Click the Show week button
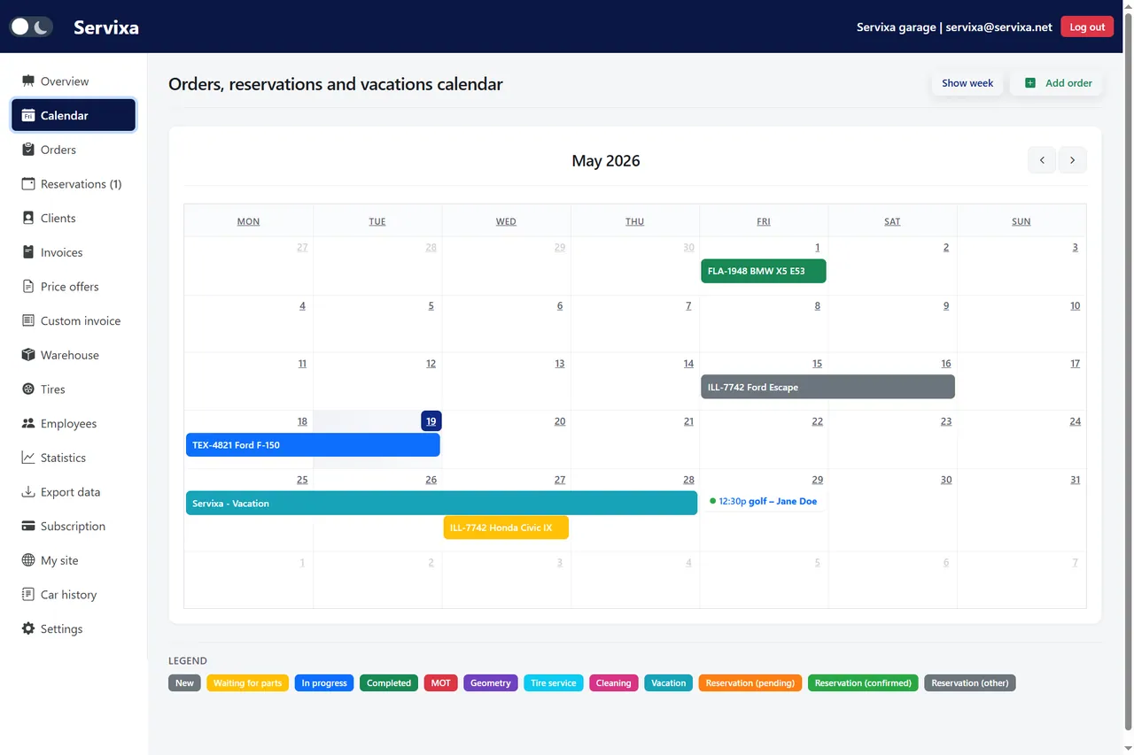This screenshot has height=755, width=1134. 967,83
